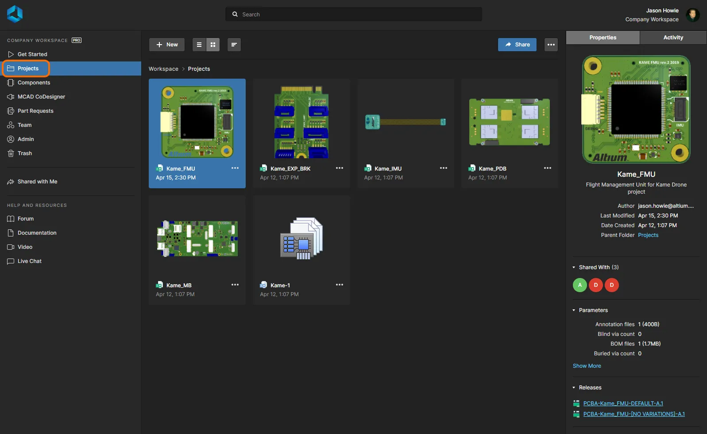Open PCBA-Kame_FMU-DEFAULT-A.1 release link
The height and width of the screenshot is (434, 707).
point(623,404)
